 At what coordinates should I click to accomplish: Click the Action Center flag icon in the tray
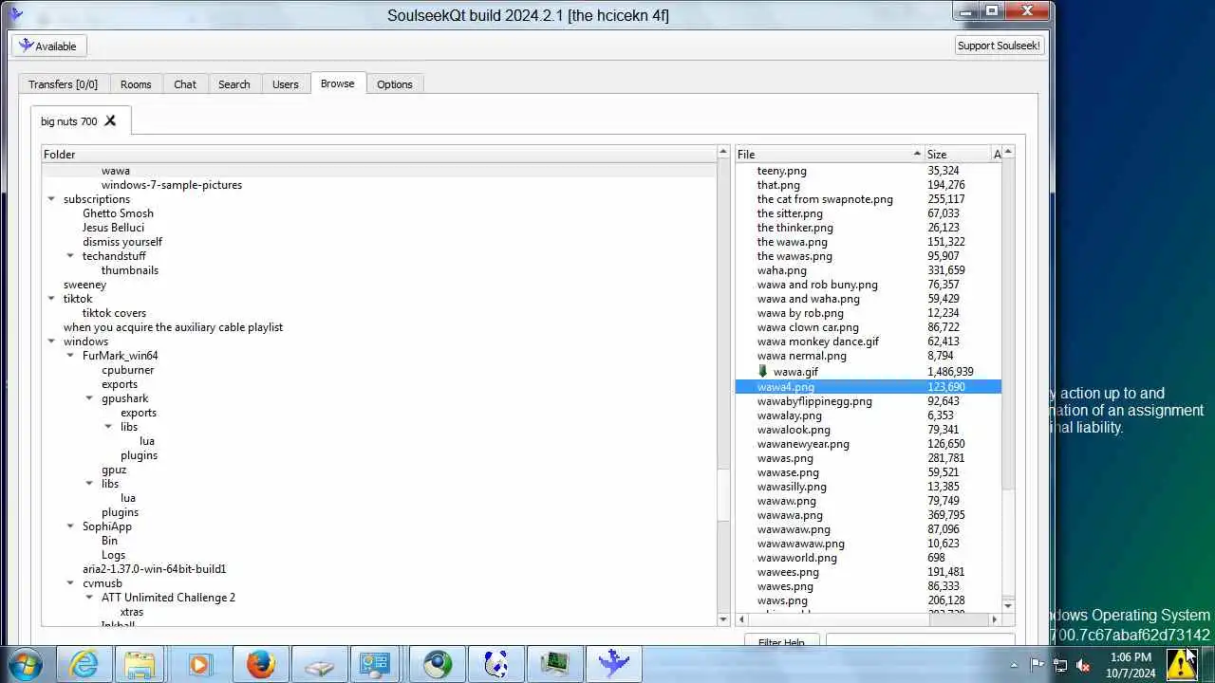click(1037, 665)
